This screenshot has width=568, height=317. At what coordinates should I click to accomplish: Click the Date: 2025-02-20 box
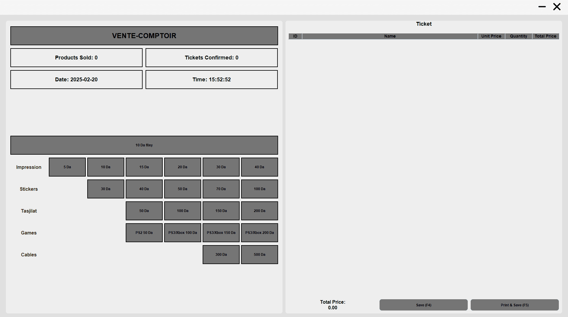click(x=76, y=80)
